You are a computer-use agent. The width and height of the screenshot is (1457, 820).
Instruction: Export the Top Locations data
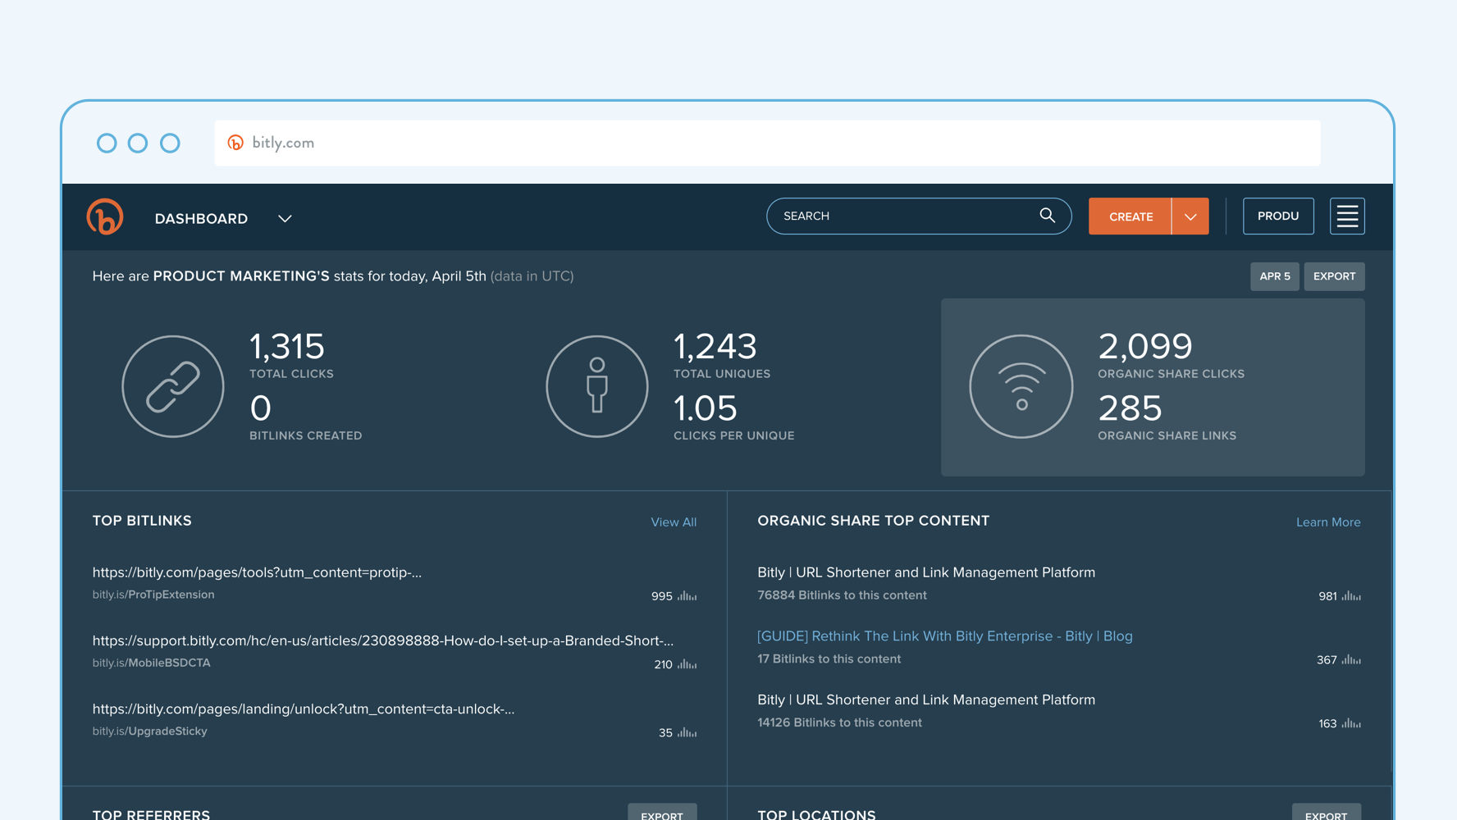[1326, 813]
